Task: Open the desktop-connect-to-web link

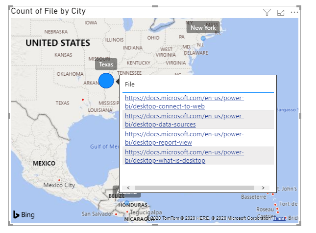Action: (x=184, y=102)
